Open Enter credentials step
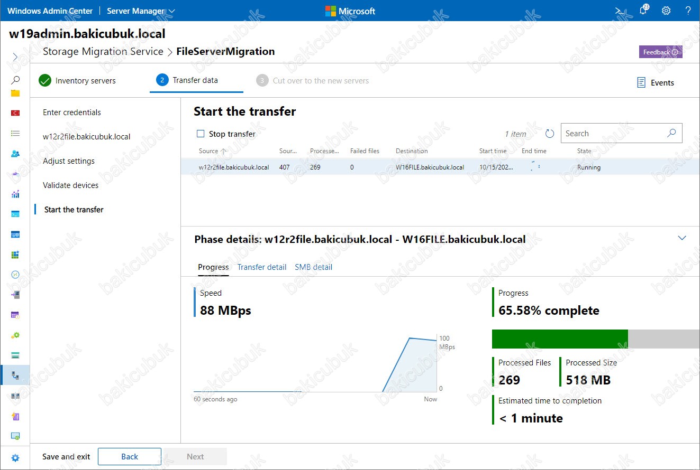The height and width of the screenshot is (470, 700). 72,112
